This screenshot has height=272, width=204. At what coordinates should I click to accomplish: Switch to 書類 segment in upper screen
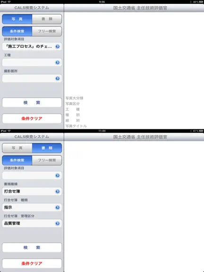coord(47,19)
